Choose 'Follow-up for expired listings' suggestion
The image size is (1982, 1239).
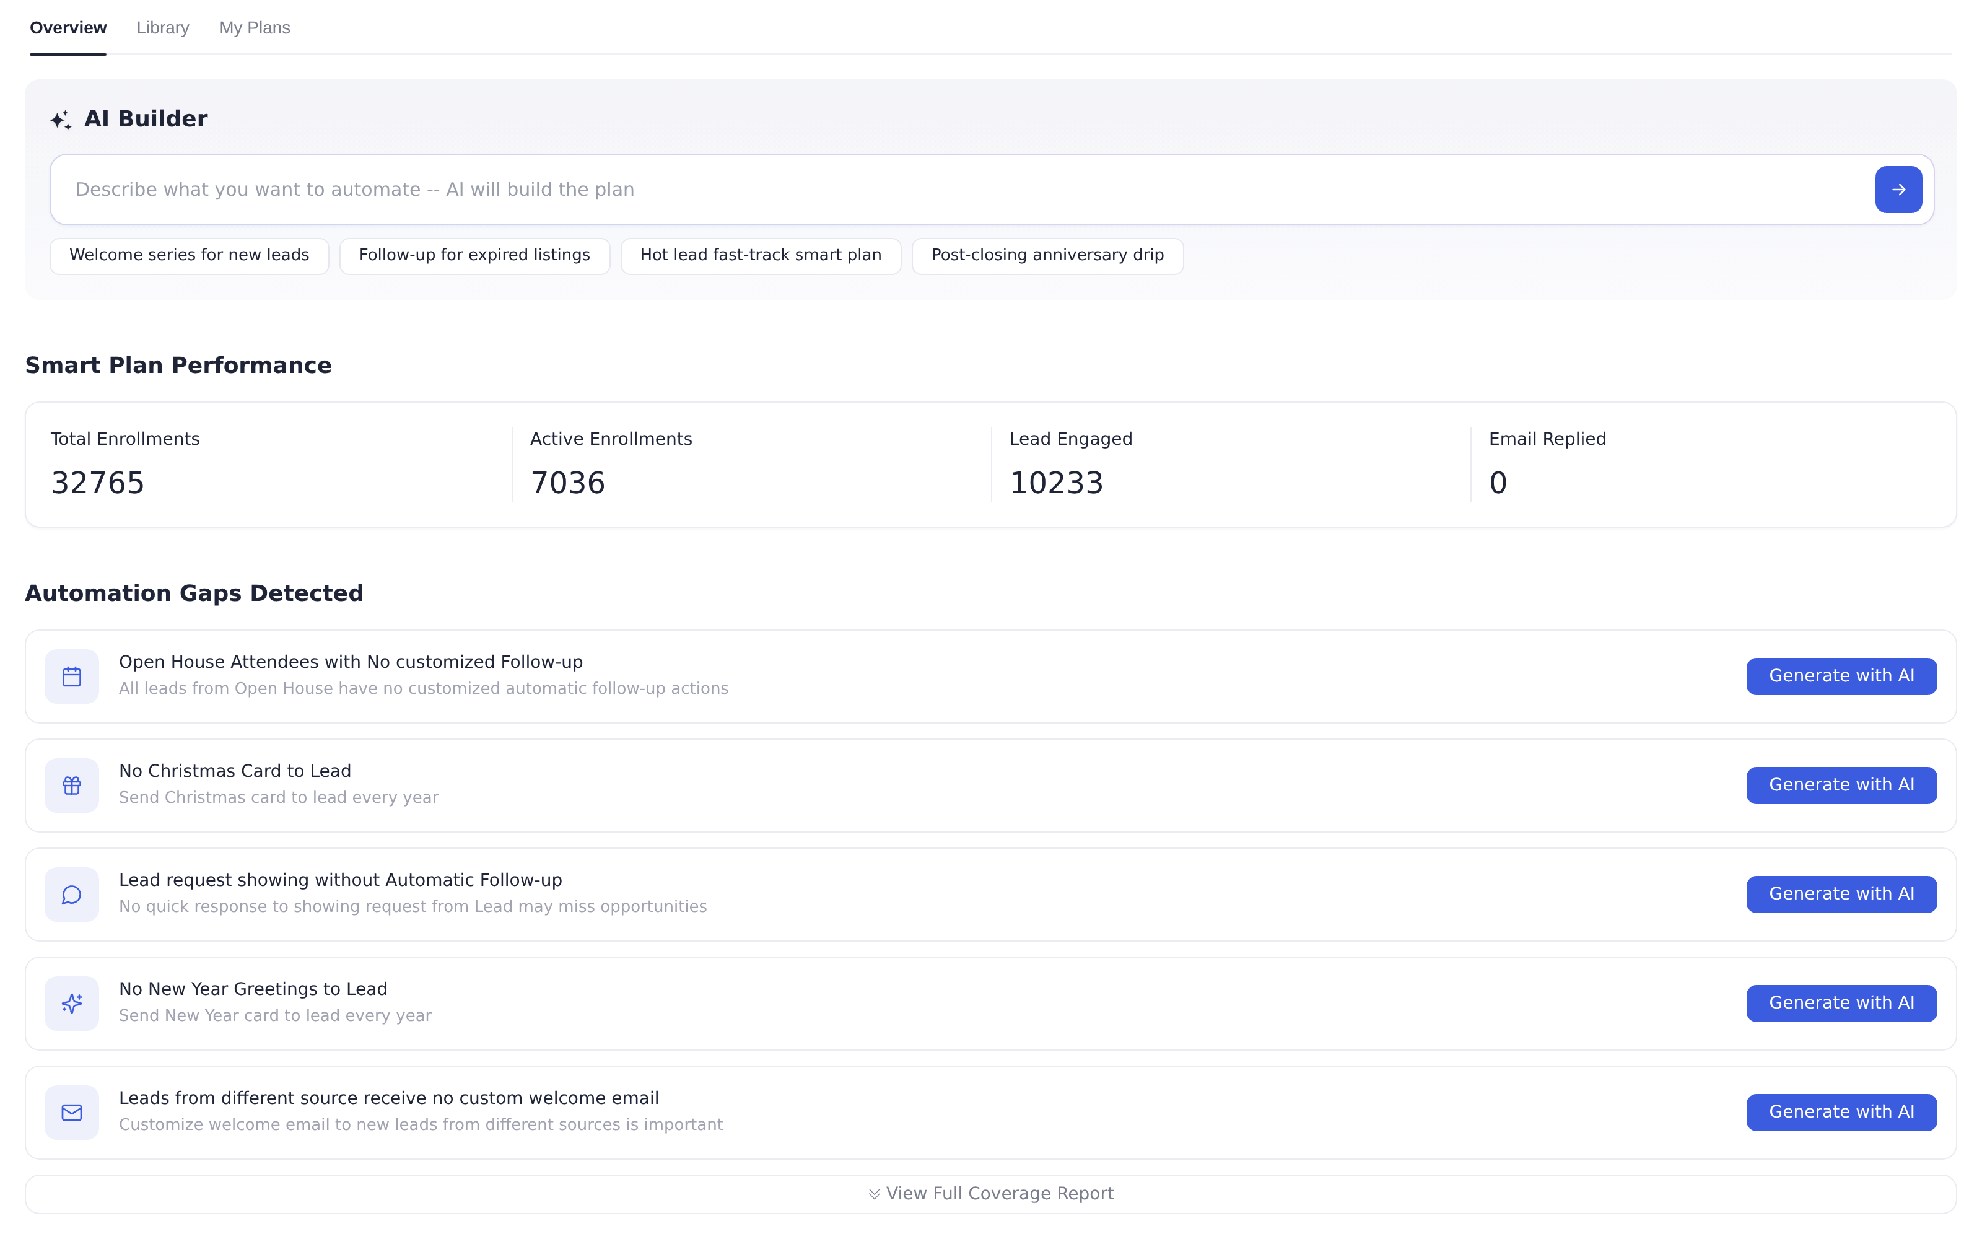pos(474,256)
